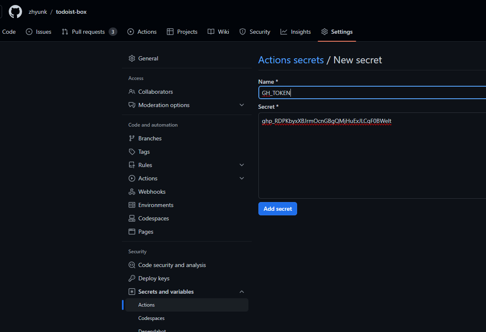The width and height of the screenshot is (486, 332).
Task: Collapse the Secrets and variables chevron
Action: [242, 292]
